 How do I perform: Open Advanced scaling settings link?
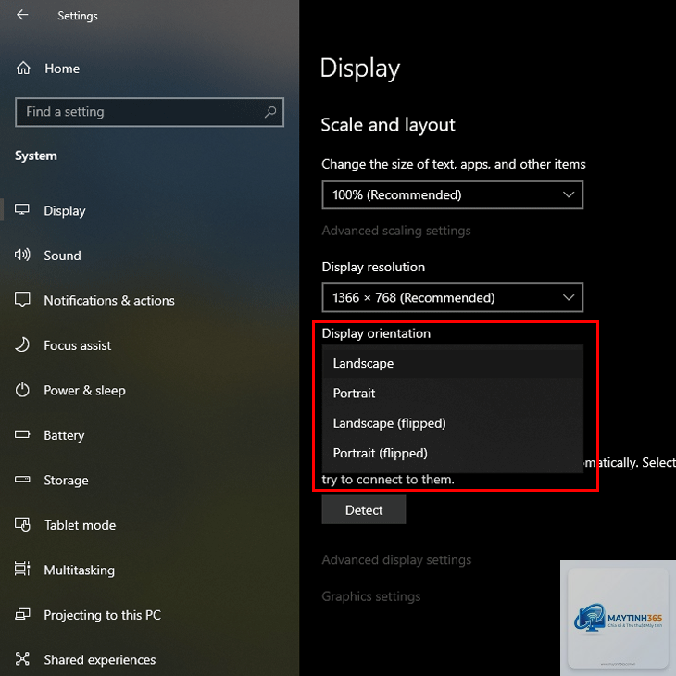396,231
